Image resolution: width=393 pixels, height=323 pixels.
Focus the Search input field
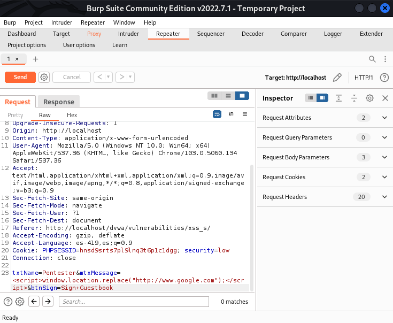tap(134, 302)
